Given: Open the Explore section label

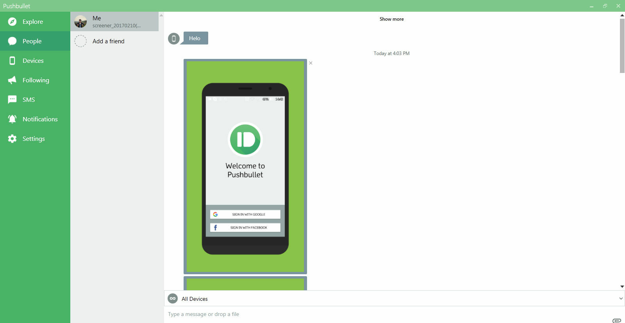Looking at the screenshot, I should (33, 21).
